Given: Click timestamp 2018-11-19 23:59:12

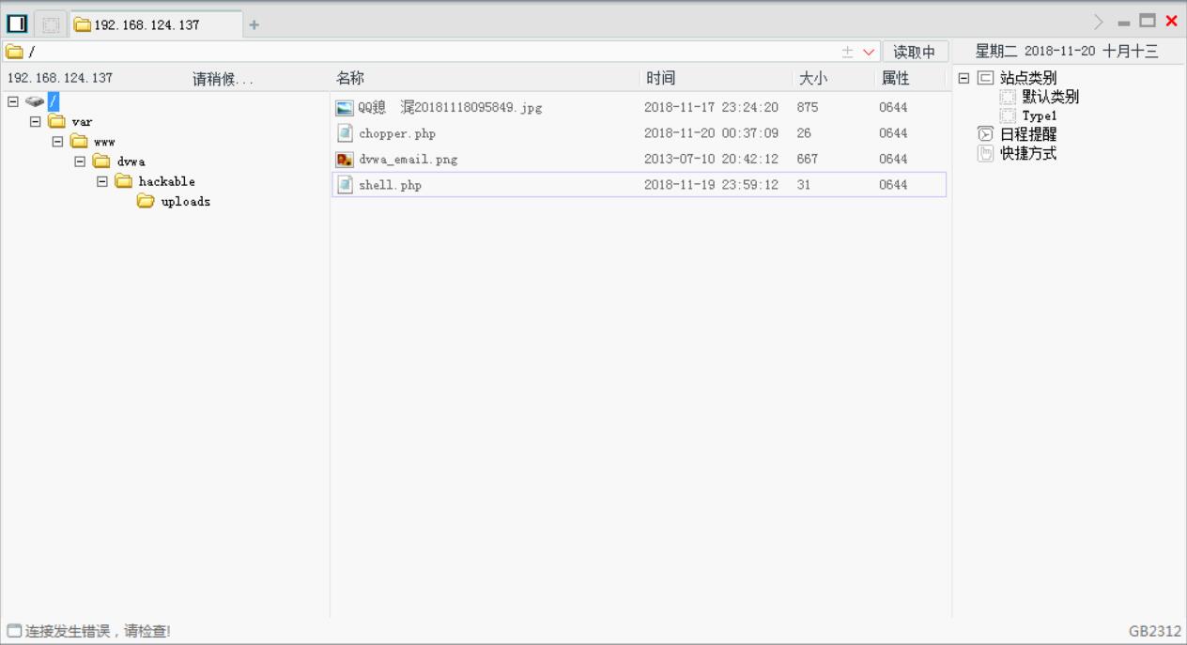Looking at the screenshot, I should [711, 185].
